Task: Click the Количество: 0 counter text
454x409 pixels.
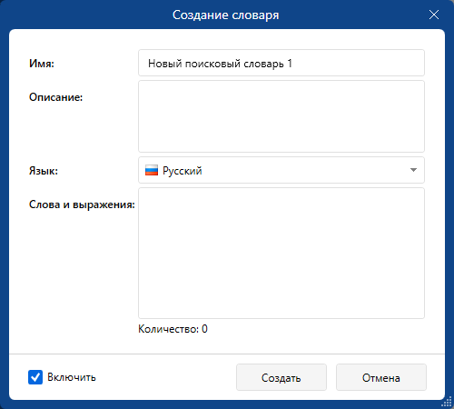Action: coord(173,329)
